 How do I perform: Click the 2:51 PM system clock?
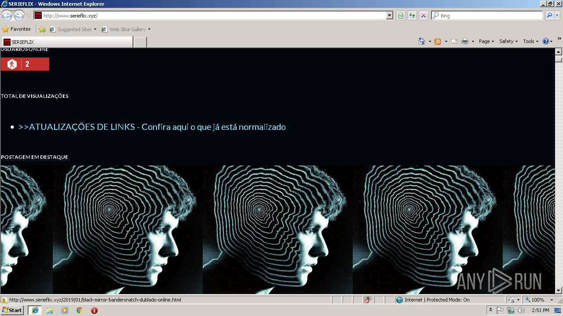[x=541, y=310]
